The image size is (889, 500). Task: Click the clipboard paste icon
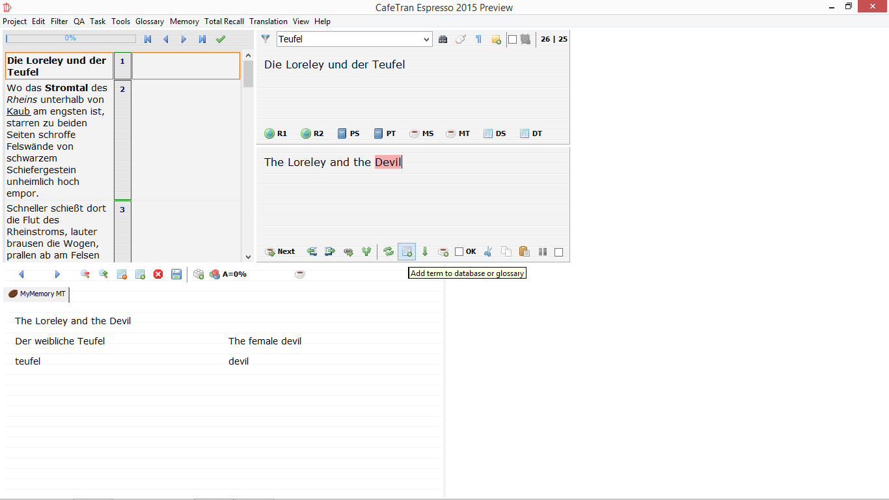coord(524,252)
